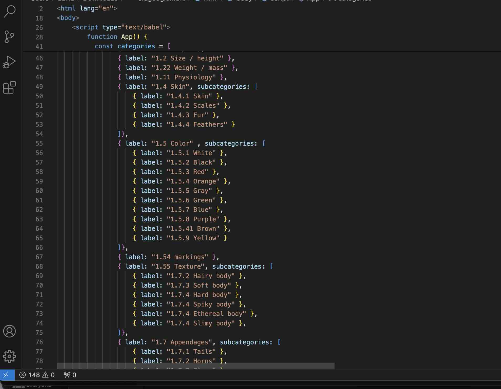Open the Manage settings gear menu

(x=10, y=356)
